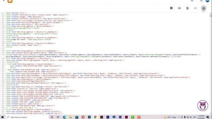Collapse the code fold arrow at line 47
Screen dimensions: 212x119
coord(5,79)
